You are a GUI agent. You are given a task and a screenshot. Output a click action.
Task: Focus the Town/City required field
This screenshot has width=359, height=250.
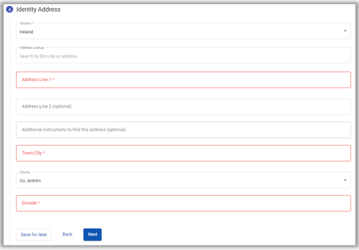183,153
